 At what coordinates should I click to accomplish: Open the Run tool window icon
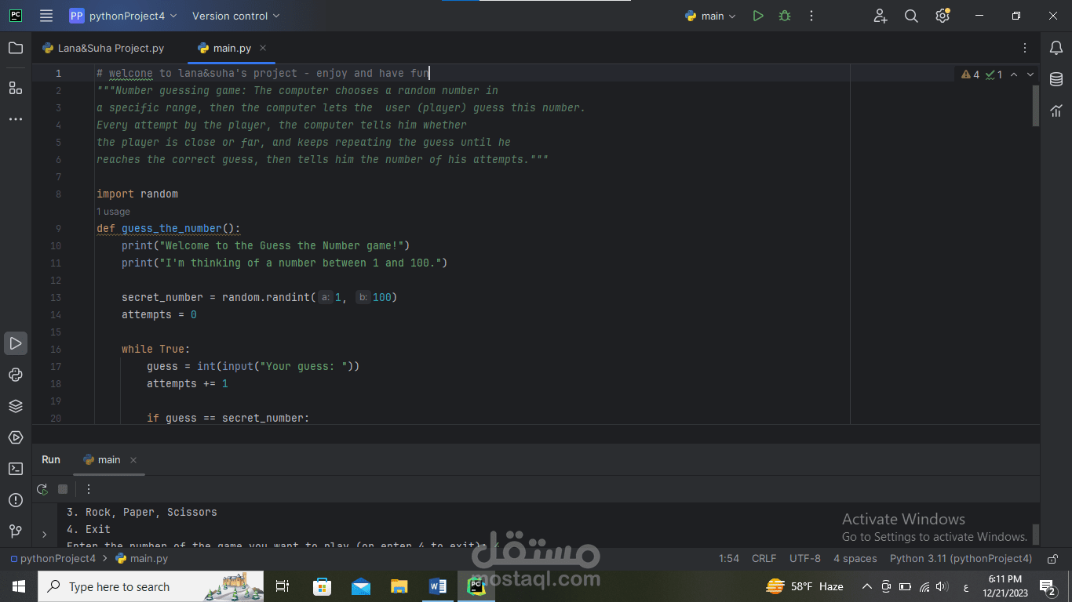pyautogui.click(x=16, y=343)
